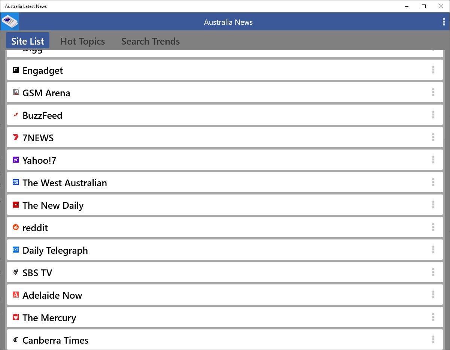
Task: Open options menu for Yahoo!7 row
Action: pos(433,160)
